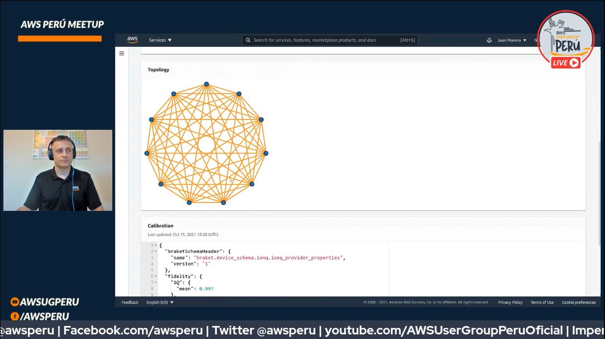Click the Calibration section heading
The width and height of the screenshot is (605, 339).
(x=161, y=225)
